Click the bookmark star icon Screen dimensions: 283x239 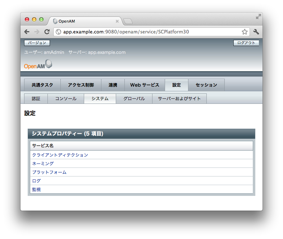pyautogui.click(x=245, y=32)
